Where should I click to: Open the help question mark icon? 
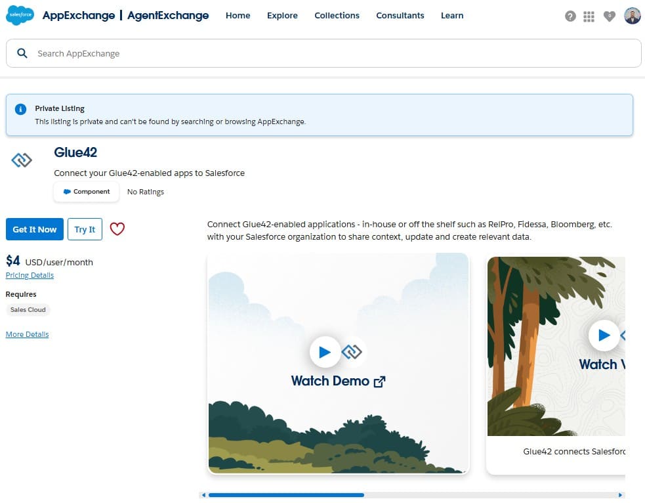pyautogui.click(x=570, y=16)
